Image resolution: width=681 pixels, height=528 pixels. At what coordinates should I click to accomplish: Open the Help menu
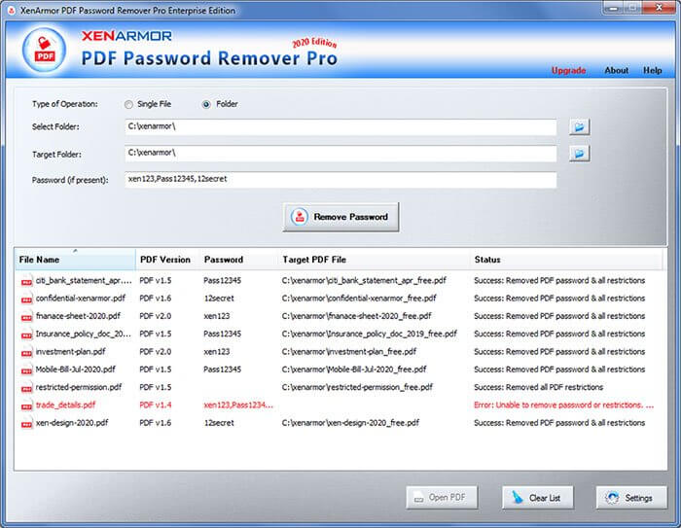(653, 70)
